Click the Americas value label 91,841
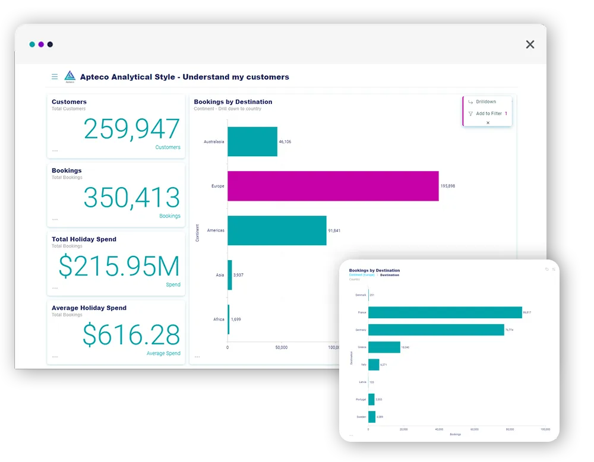 tap(334, 230)
